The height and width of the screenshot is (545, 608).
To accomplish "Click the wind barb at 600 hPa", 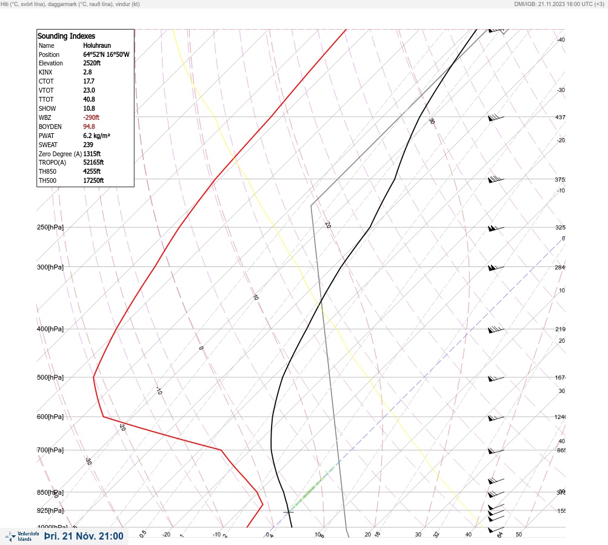I will (496, 418).
